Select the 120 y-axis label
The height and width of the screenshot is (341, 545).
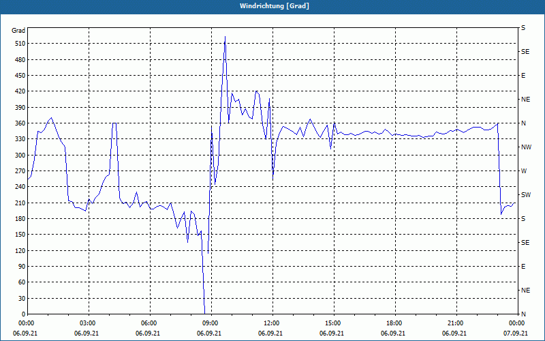pyautogui.click(x=20, y=251)
